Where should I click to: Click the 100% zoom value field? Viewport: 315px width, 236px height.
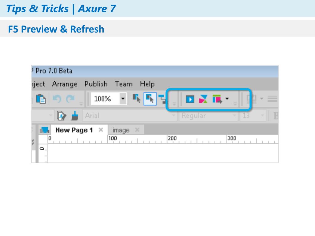coord(105,99)
